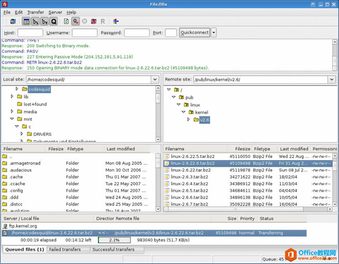Screen dimensions: 339x264
Task: Sort local list by Last modified
Action: (127, 149)
